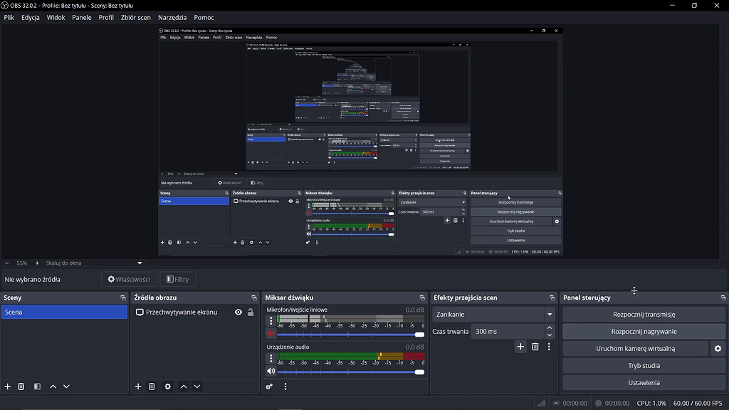Open the Plik menu
The image size is (729, 410).
(9, 18)
